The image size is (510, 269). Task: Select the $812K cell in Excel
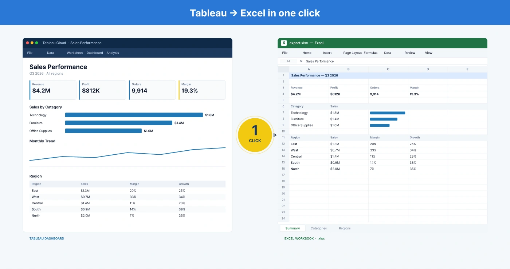(x=349, y=94)
